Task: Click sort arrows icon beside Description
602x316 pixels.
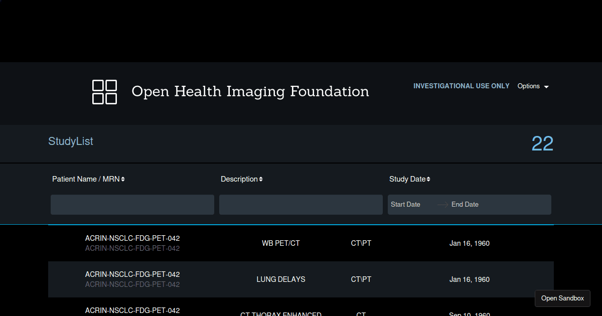Action: click(261, 180)
